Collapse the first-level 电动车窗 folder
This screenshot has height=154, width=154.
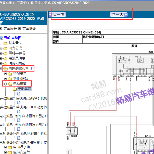(x=6, y=84)
